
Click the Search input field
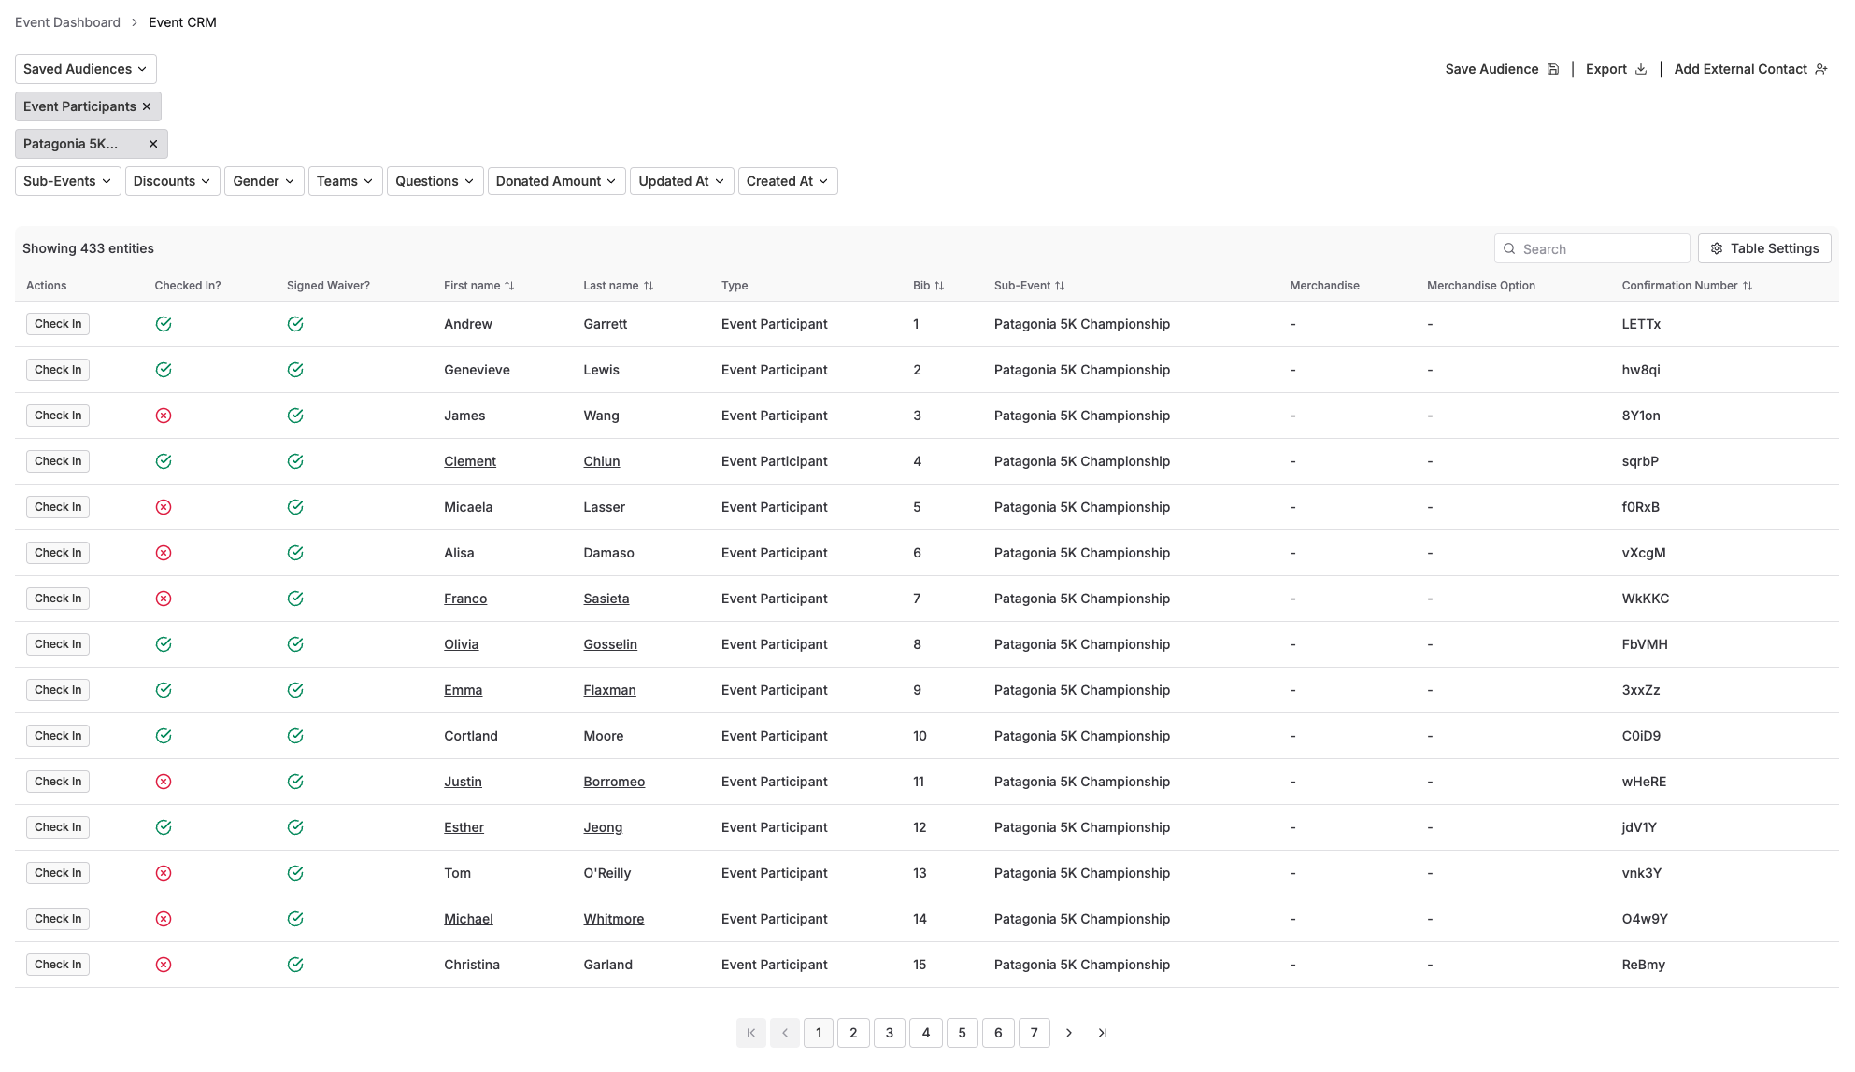click(1600, 249)
